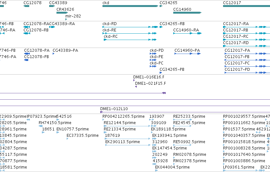Select the DME1-012L10 clone start arrow
The image size is (270, 172).
click(x=102, y=112)
